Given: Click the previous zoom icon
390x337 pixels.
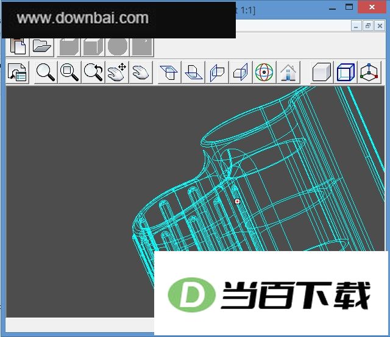Looking at the screenshot, I should 93,73.
